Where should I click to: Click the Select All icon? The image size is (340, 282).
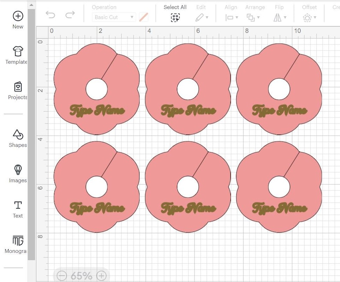pos(175,18)
